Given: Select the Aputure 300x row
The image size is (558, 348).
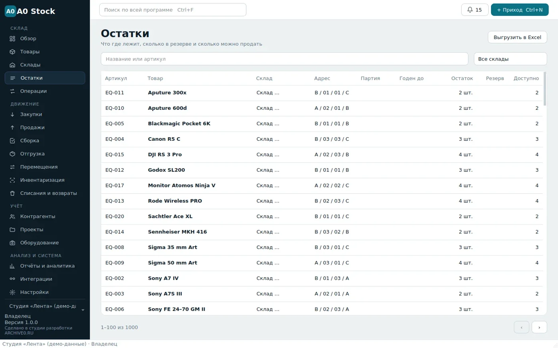Looking at the screenshot, I should coord(322,93).
